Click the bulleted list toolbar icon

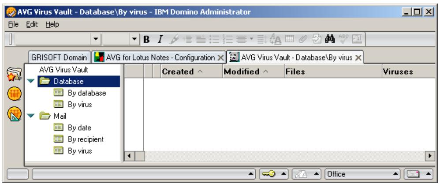point(214,40)
